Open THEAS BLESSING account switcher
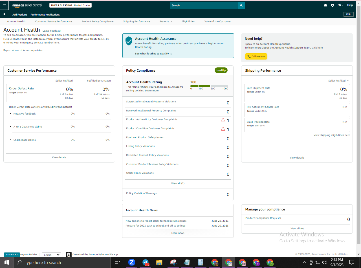 coord(71,5)
